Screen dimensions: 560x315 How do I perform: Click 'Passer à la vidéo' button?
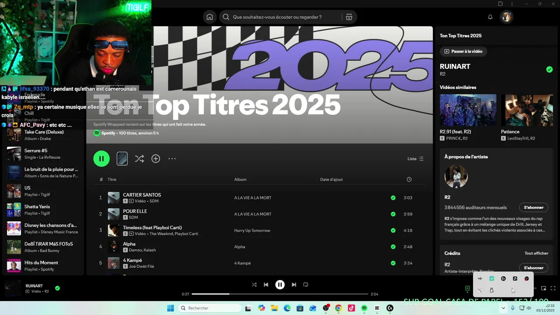tap(463, 51)
